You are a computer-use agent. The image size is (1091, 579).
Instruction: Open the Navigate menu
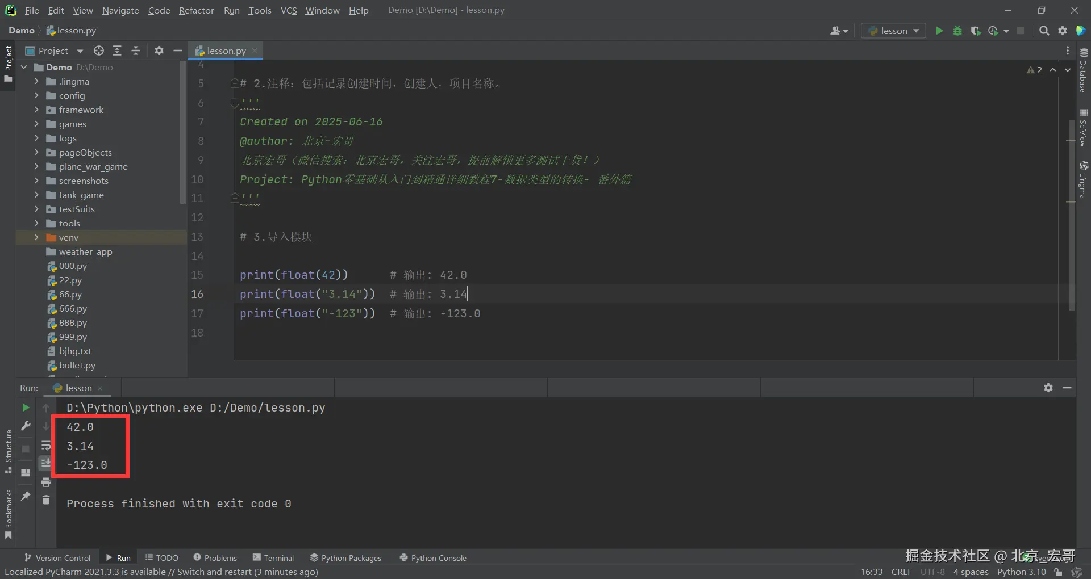click(x=120, y=10)
